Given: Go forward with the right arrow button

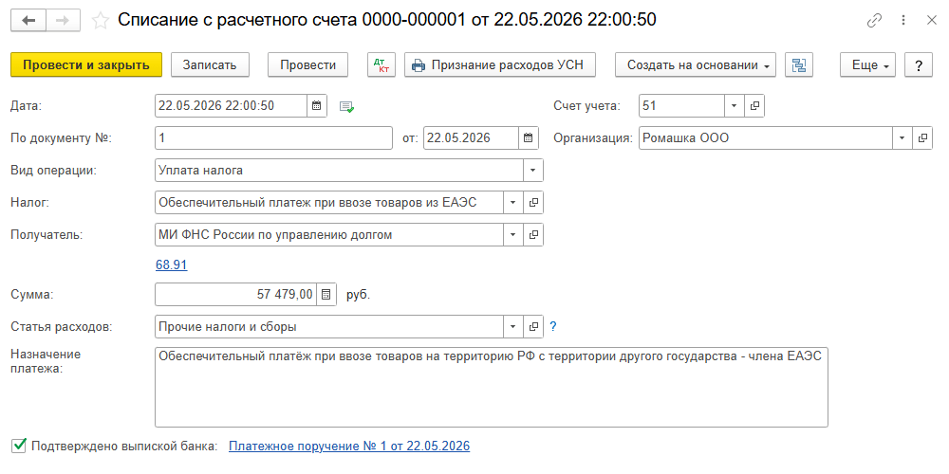Looking at the screenshot, I should pyautogui.click(x=63, y=20).
